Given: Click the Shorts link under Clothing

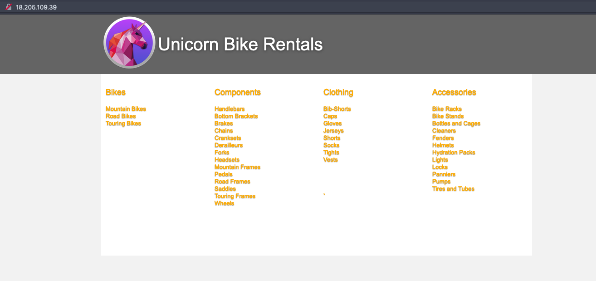Looking at the screenshot, I should 332,138.
